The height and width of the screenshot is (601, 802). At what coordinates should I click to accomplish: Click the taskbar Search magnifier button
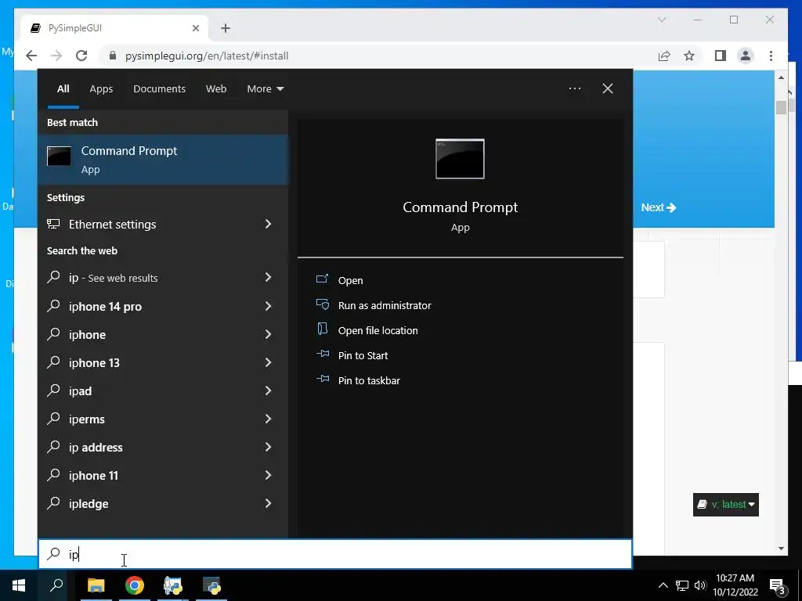coord(56,585)
